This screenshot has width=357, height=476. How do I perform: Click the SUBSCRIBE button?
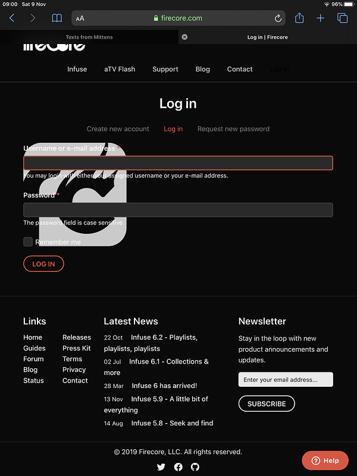(267, 403)
